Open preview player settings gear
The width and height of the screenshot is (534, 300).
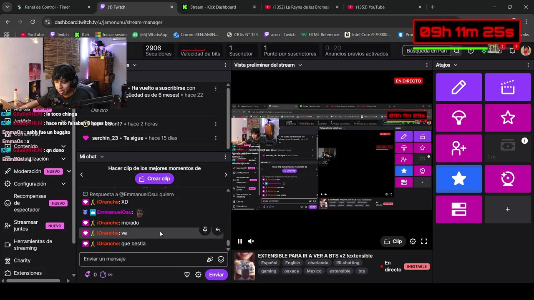coord(413,241)
